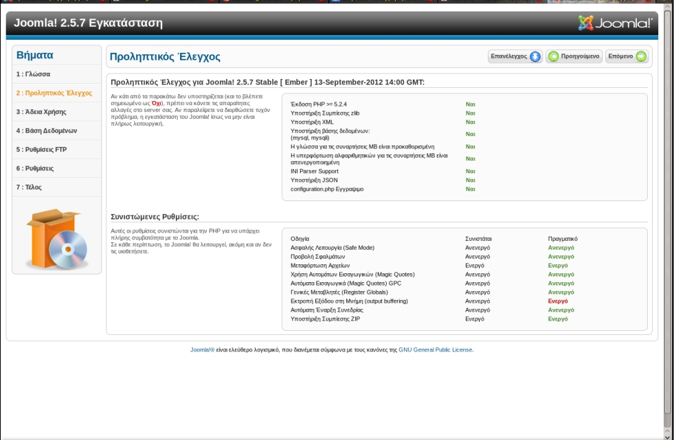674x440 pixels.
Task: Click the Βήματα sidebar heading
Action: pos(35,54)
